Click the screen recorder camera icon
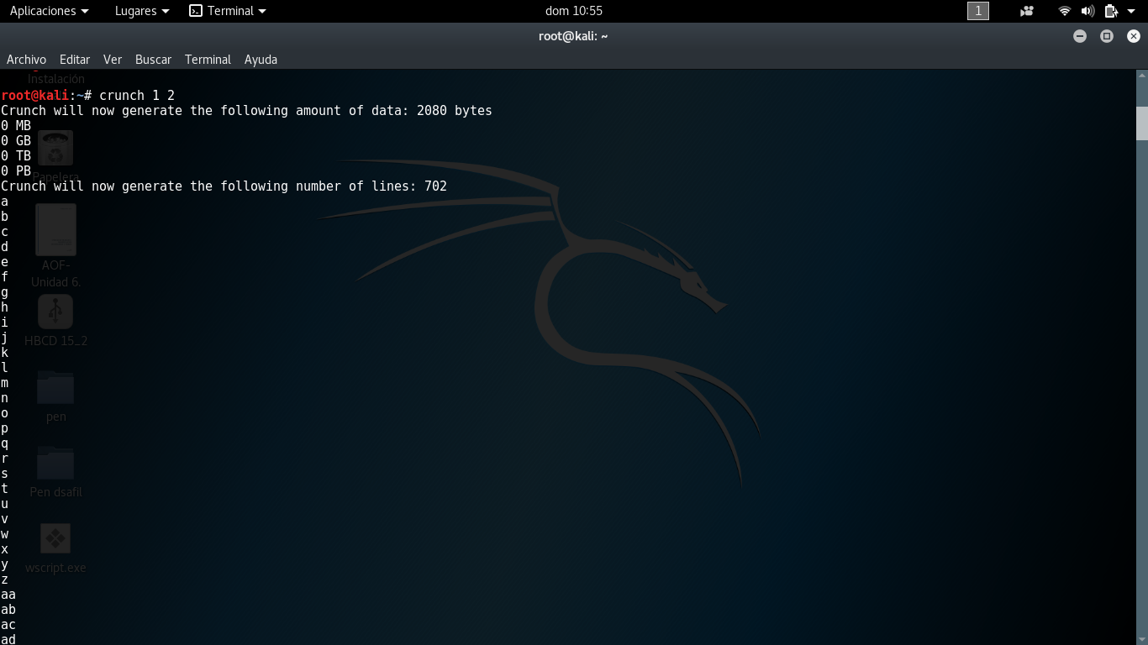 (x=1026, y=11)
